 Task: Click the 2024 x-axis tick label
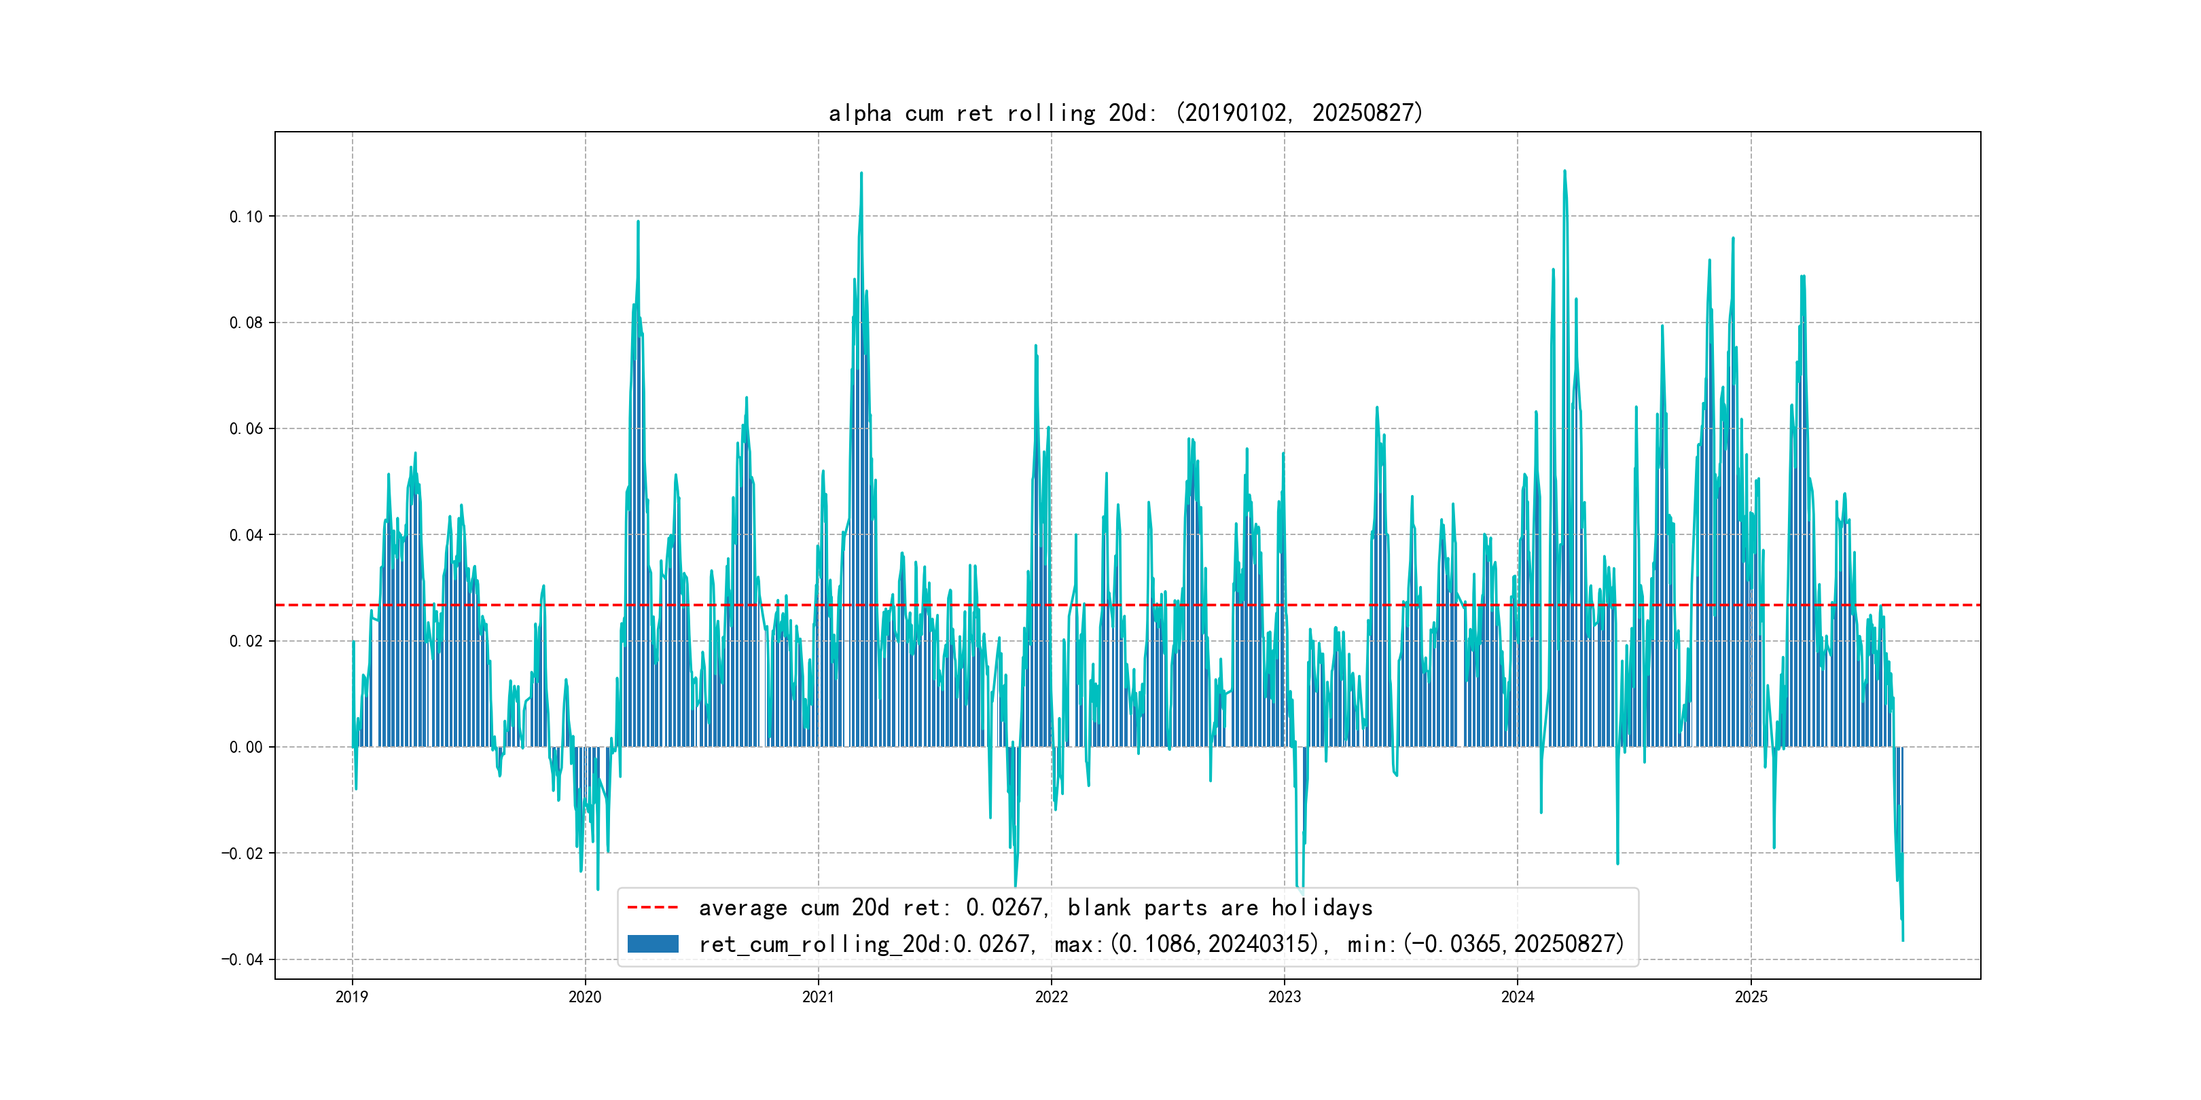(x=1518, y=997)
